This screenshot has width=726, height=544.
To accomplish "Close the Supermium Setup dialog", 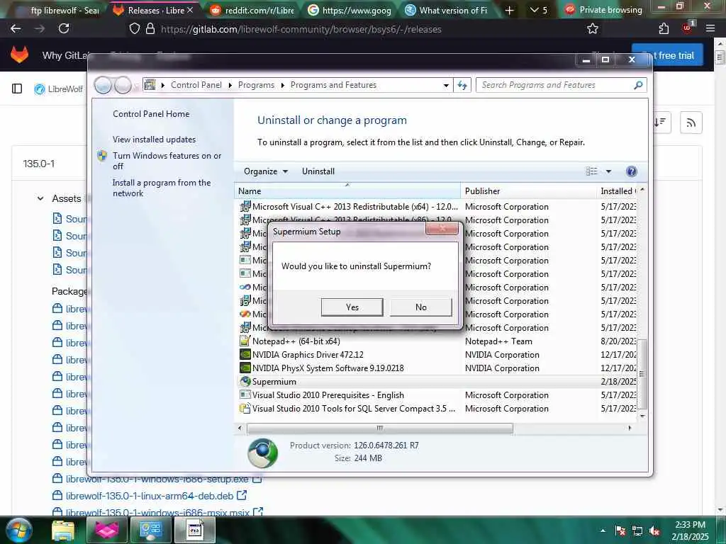I will (x=442, y=228).
